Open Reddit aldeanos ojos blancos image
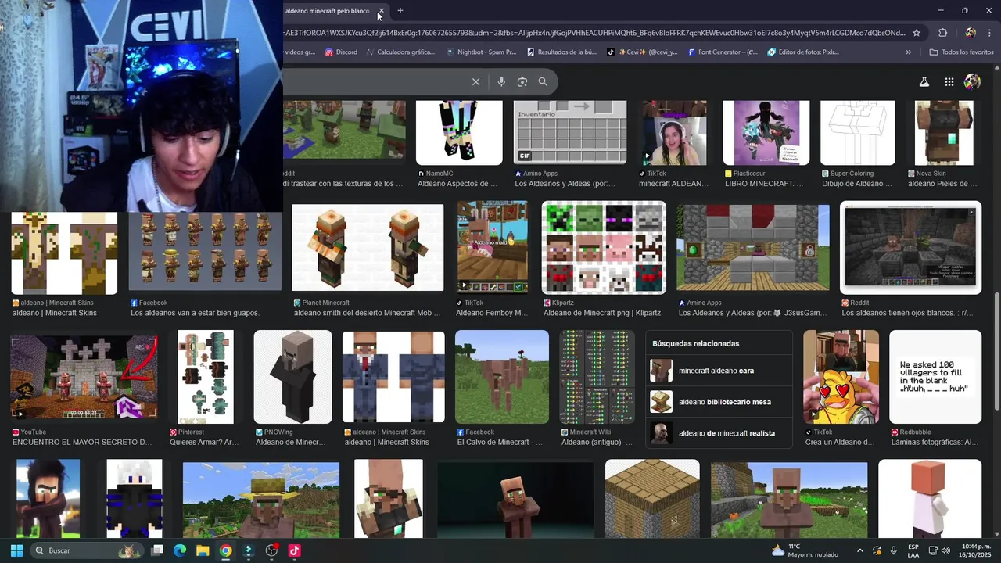The image size is (1001, 563). (x=911, y=248)
